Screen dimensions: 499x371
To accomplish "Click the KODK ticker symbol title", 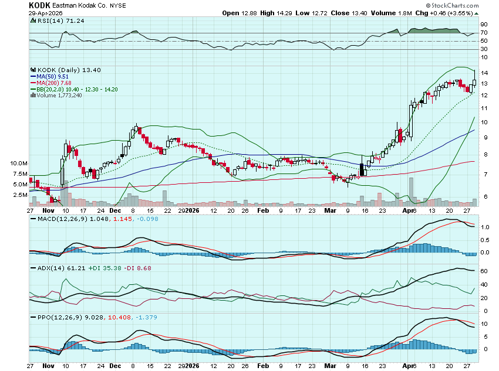I will tap(41, 5).
